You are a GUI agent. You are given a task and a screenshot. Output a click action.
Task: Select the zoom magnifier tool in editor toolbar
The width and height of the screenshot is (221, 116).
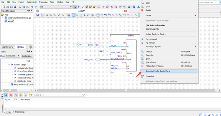coord(77,15)
